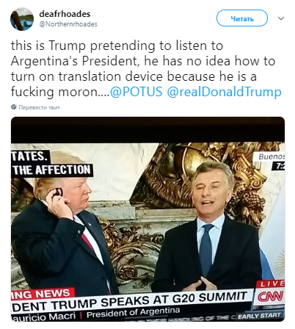Click the tweet body text
Viewport: 295px width, 329px height.
coord(146,69)
